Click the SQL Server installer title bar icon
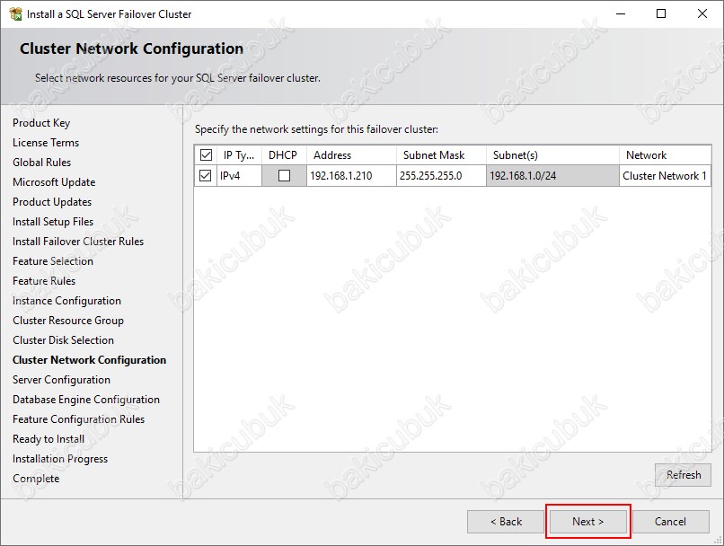This screenshot has height=546, width=724. click(15, 13)
